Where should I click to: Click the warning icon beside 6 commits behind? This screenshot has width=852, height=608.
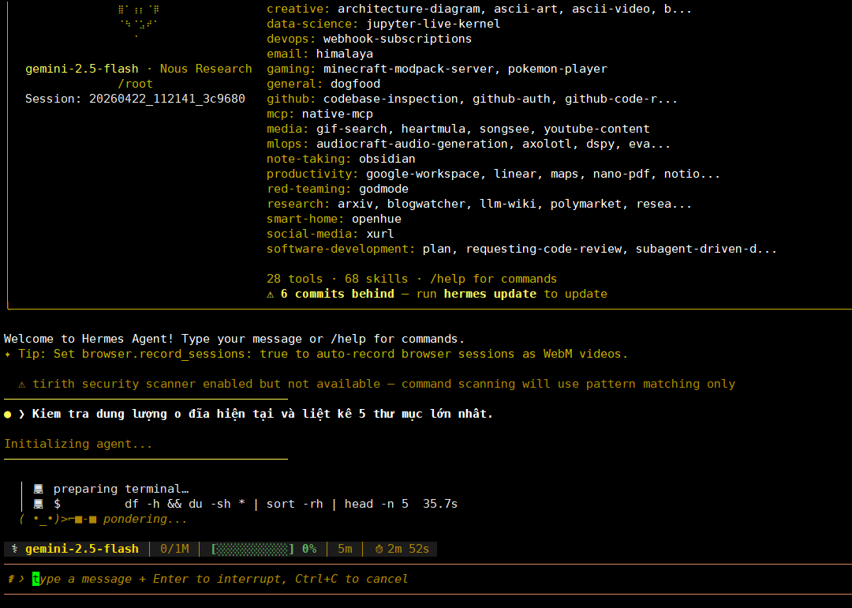271,294
